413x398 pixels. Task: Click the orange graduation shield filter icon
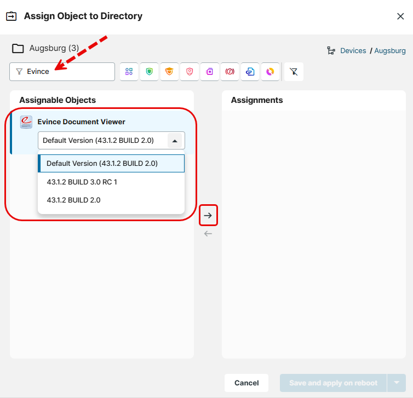[x=169, y=72]
